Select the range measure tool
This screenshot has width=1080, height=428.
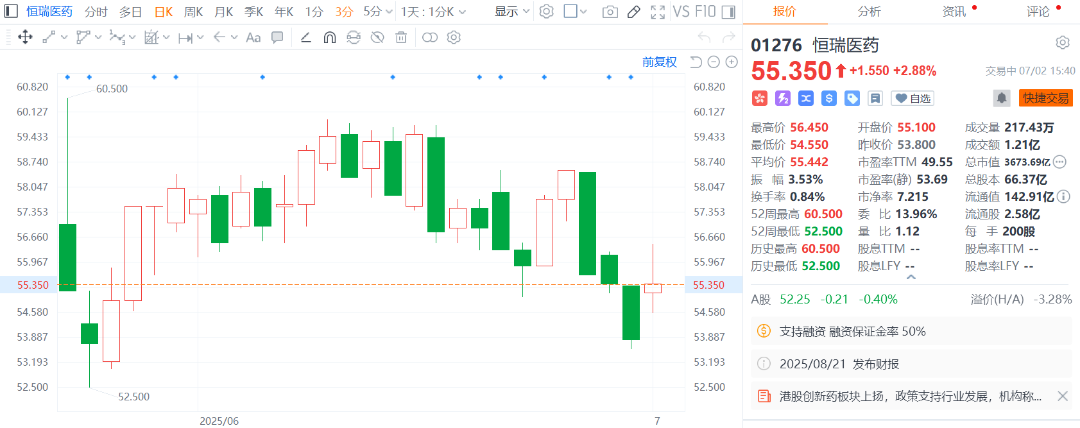tap(185, 38)
